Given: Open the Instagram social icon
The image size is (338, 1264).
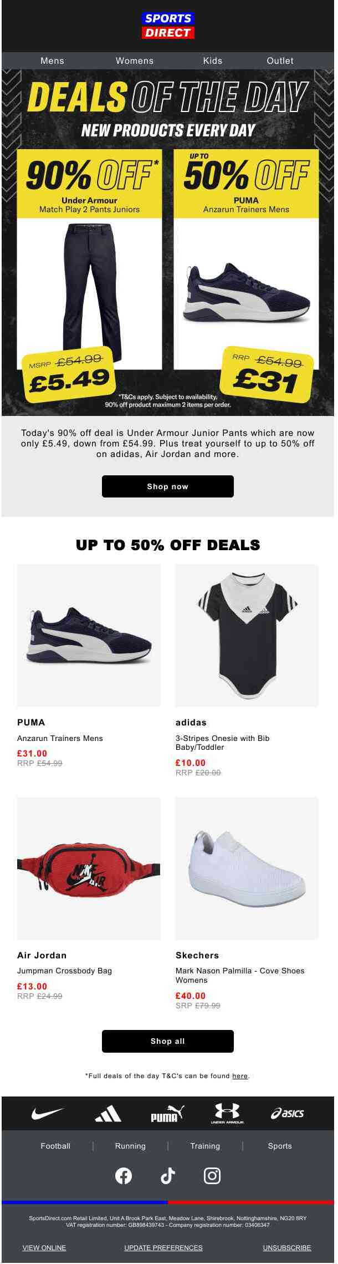Looking at the screenshot, I should coord(212,1176).
